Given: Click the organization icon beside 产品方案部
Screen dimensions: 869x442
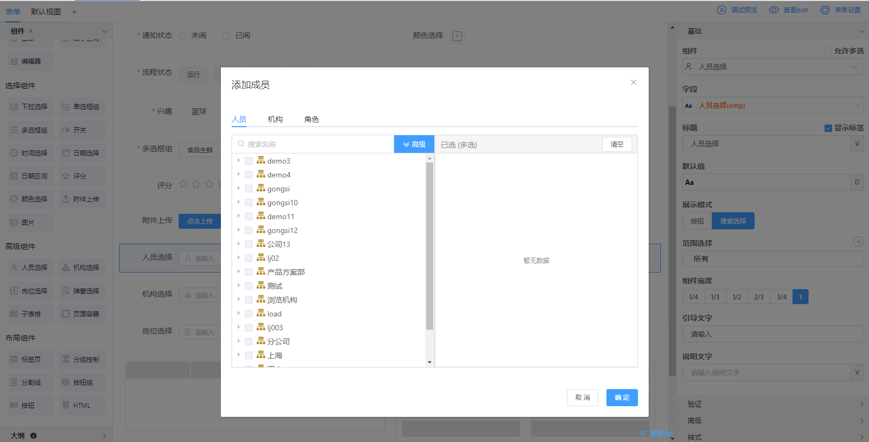Looking at the screenshot, I should click(261, 272).
